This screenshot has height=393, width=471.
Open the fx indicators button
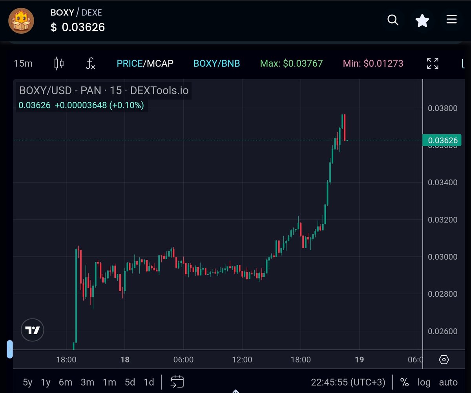point(90,63)
